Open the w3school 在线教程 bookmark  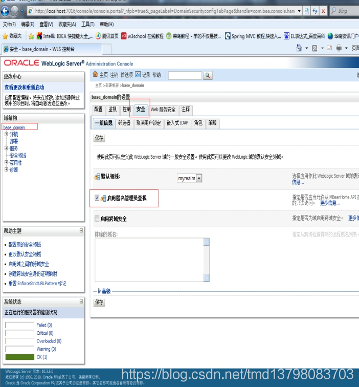pos(142,36)
